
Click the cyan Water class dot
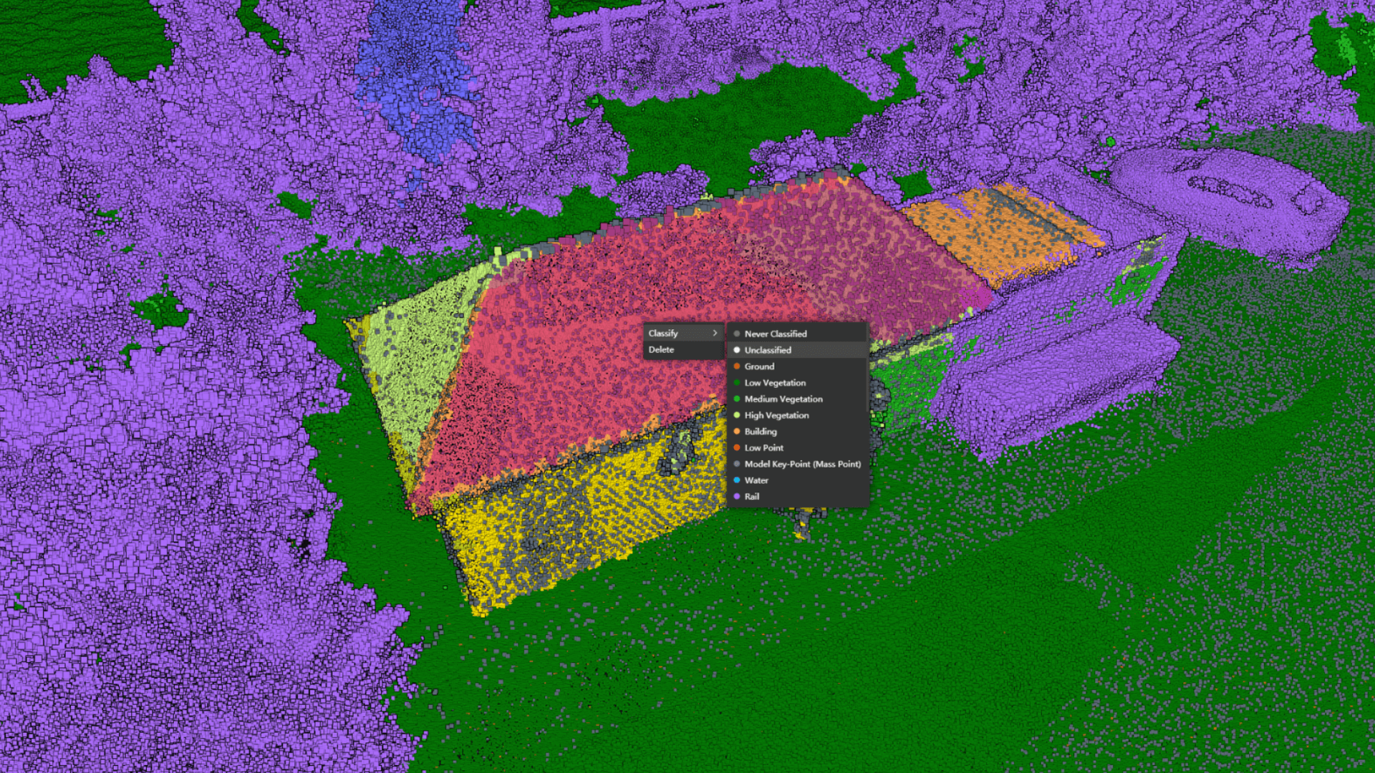pos(737,480)
